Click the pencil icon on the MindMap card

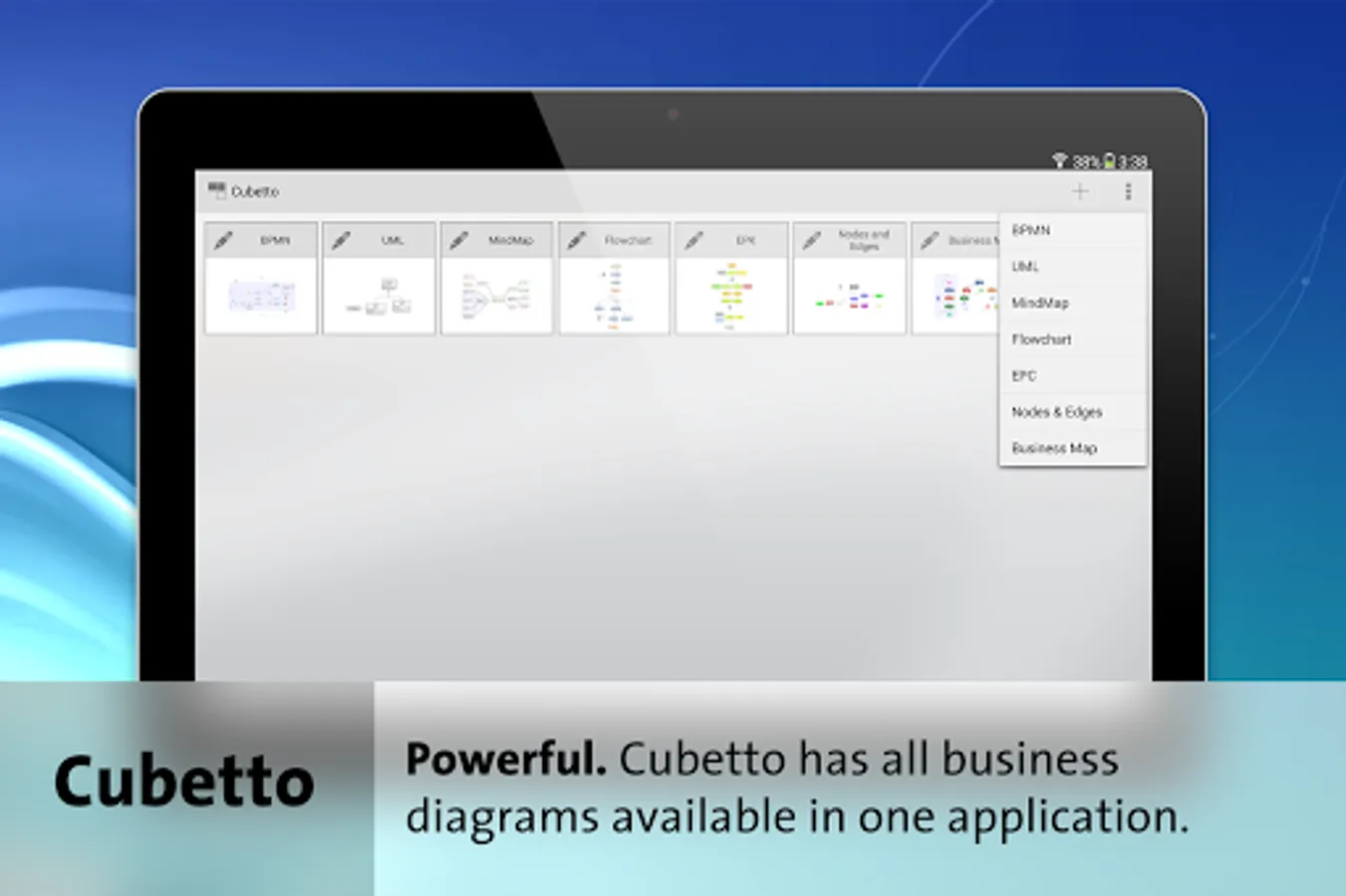458,240
